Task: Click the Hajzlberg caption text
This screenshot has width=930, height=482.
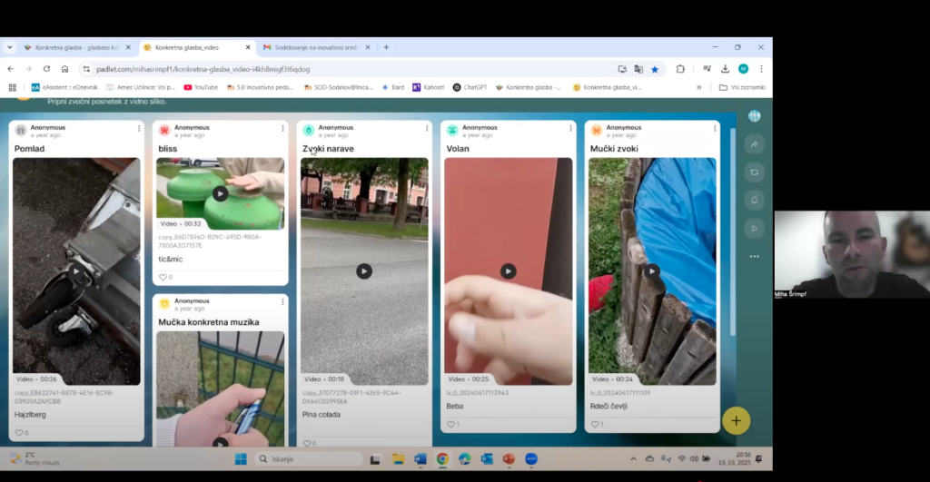Action: [30, 415]
